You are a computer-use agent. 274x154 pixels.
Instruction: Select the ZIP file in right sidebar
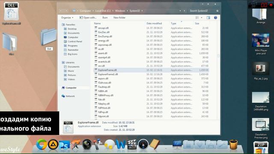[261, 148]
